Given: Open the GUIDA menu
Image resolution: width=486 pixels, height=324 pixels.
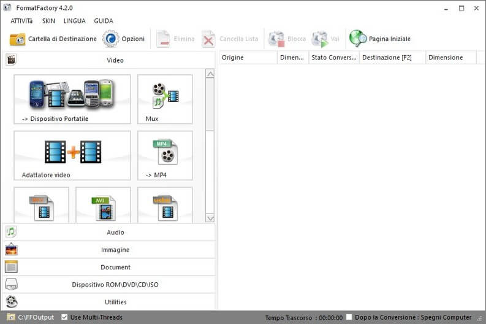Looking at the screenshot, I should [x=104, y=21].
